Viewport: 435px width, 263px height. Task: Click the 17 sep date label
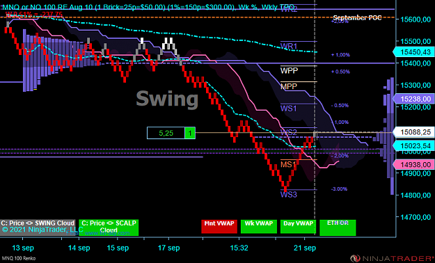tap(169, 248)
